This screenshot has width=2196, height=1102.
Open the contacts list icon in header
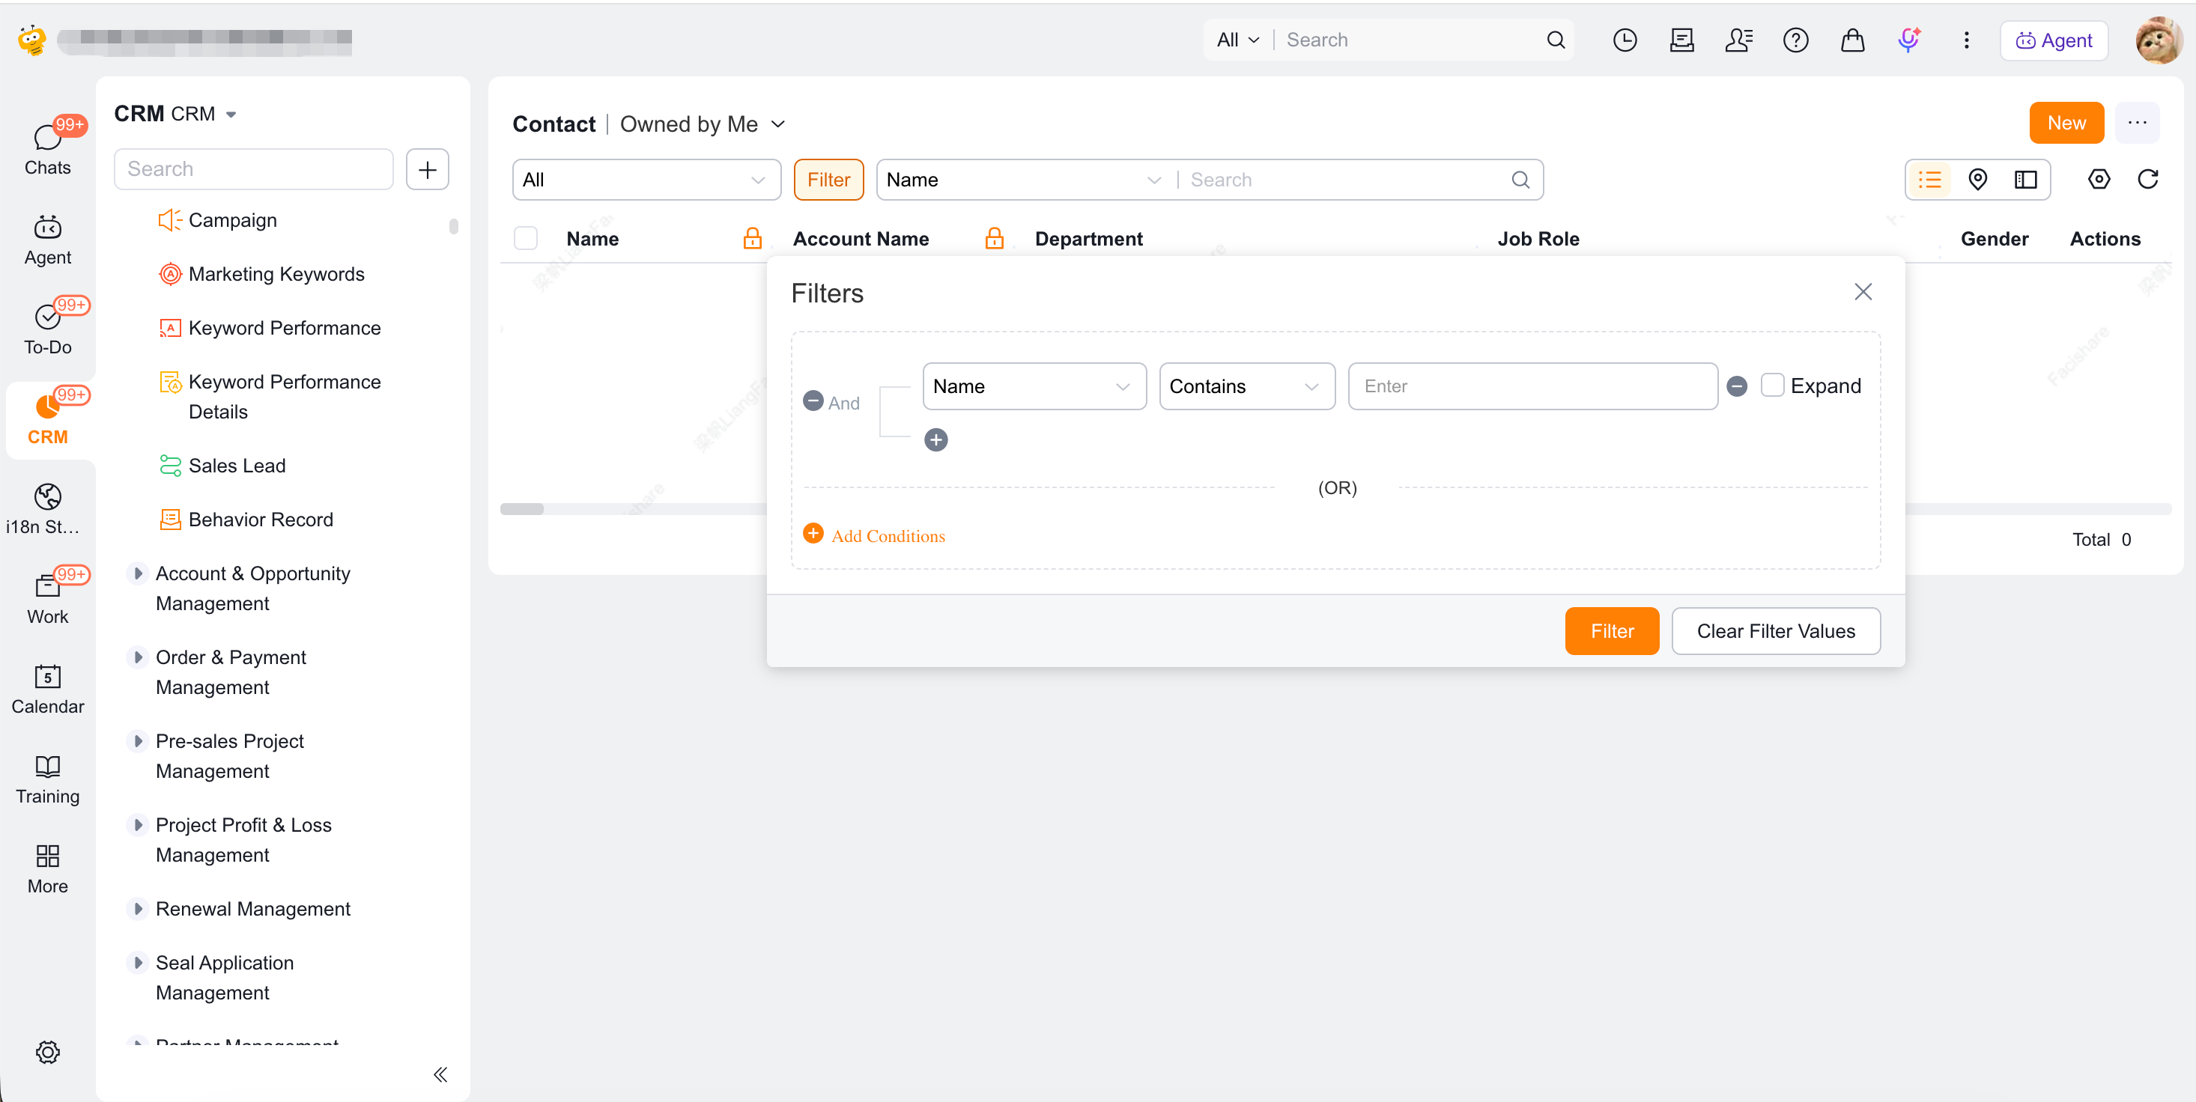1738,40
